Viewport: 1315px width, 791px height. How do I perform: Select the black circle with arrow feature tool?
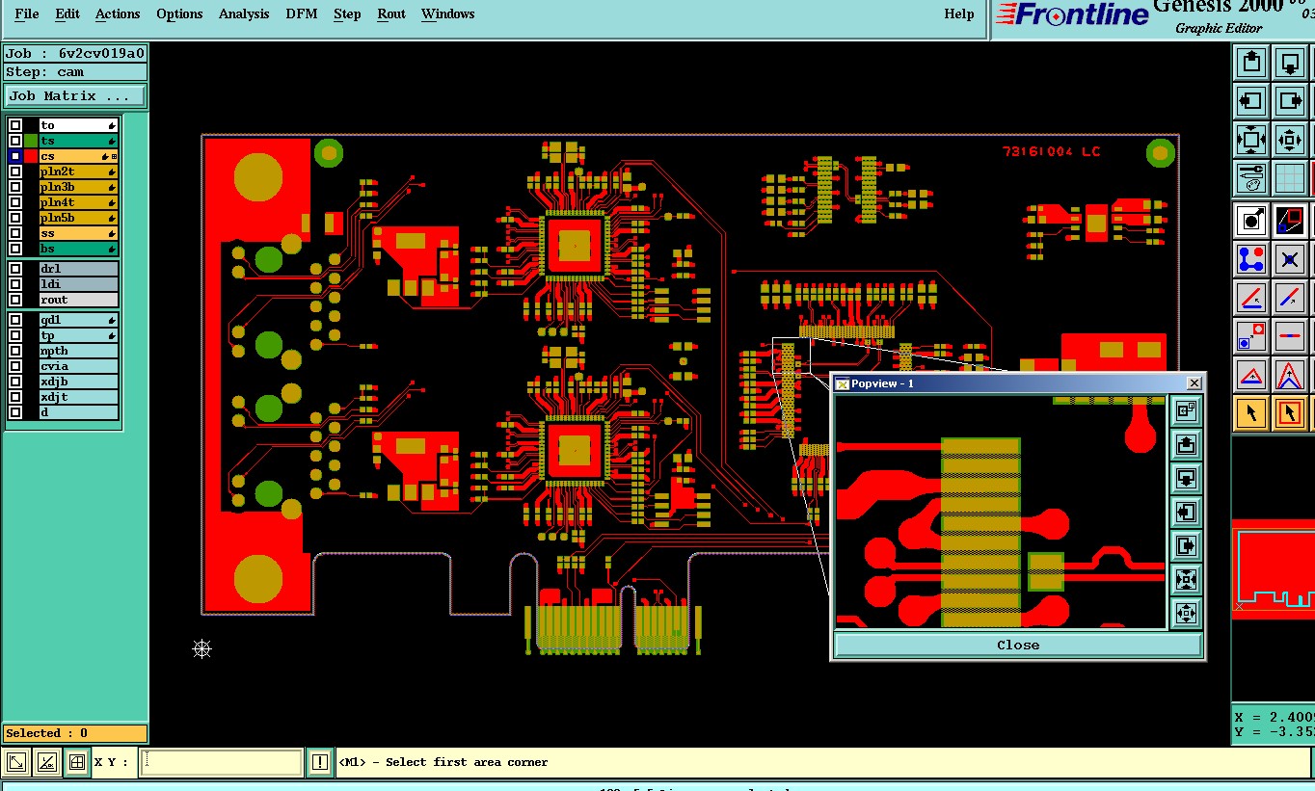pos(1251,221)
